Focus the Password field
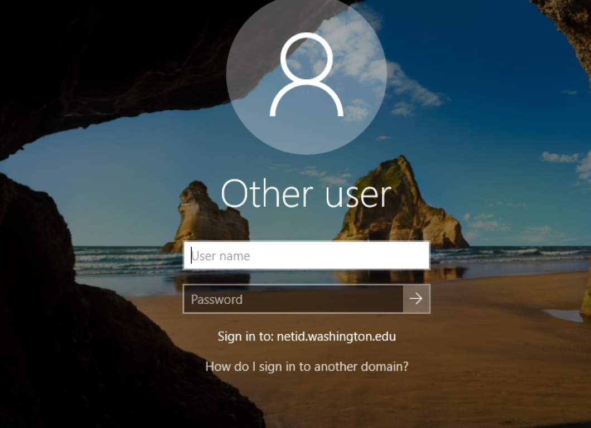591x428 pixels. [x=293, y=299]
